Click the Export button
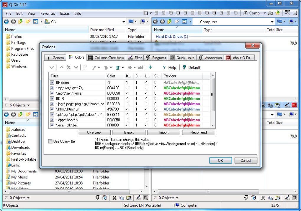301x211 pixels. pyautogui.click(x=129, y=132)
